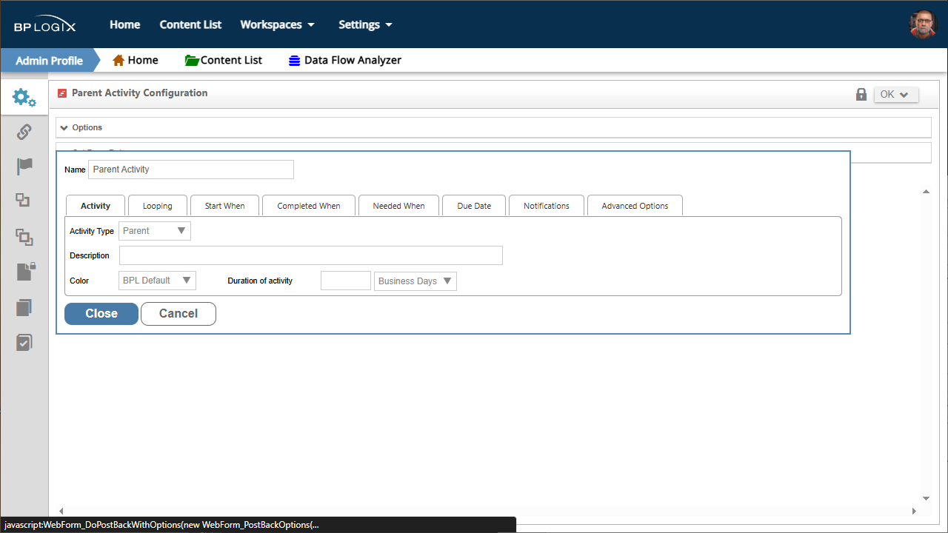Open the Settings menu in top bar

365,24
